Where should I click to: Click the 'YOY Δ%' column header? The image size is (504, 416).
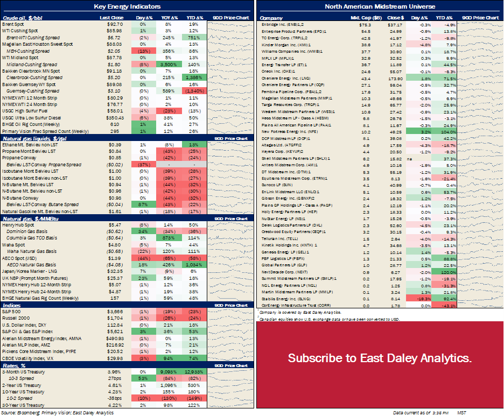coord(170,18)
